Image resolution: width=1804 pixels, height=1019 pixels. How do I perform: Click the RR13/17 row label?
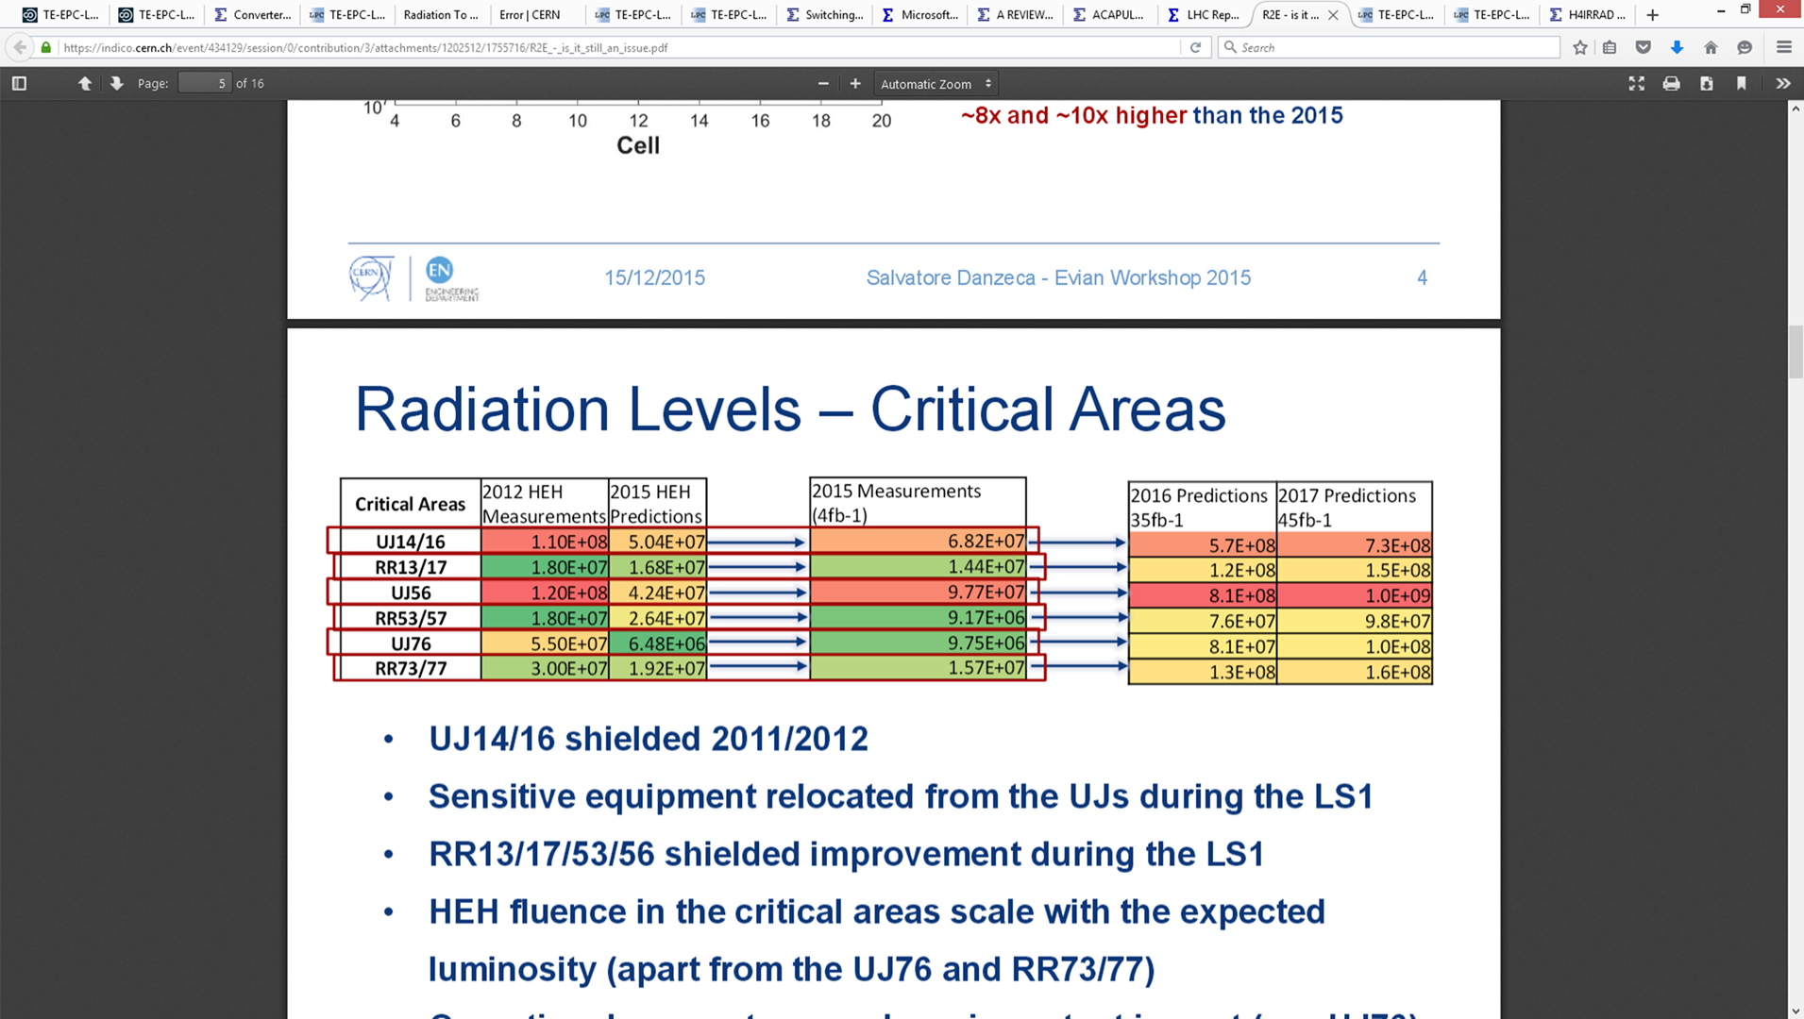410,567
